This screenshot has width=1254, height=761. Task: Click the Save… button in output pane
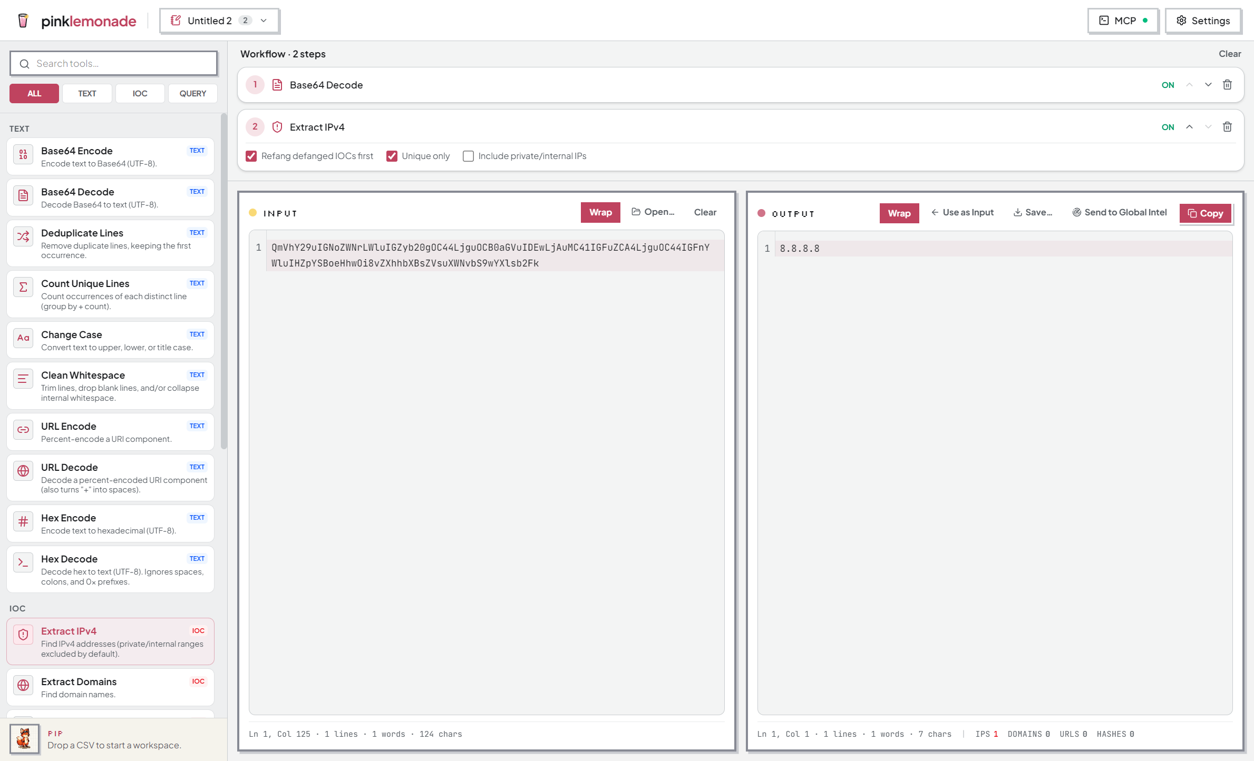click(1032, 212)
